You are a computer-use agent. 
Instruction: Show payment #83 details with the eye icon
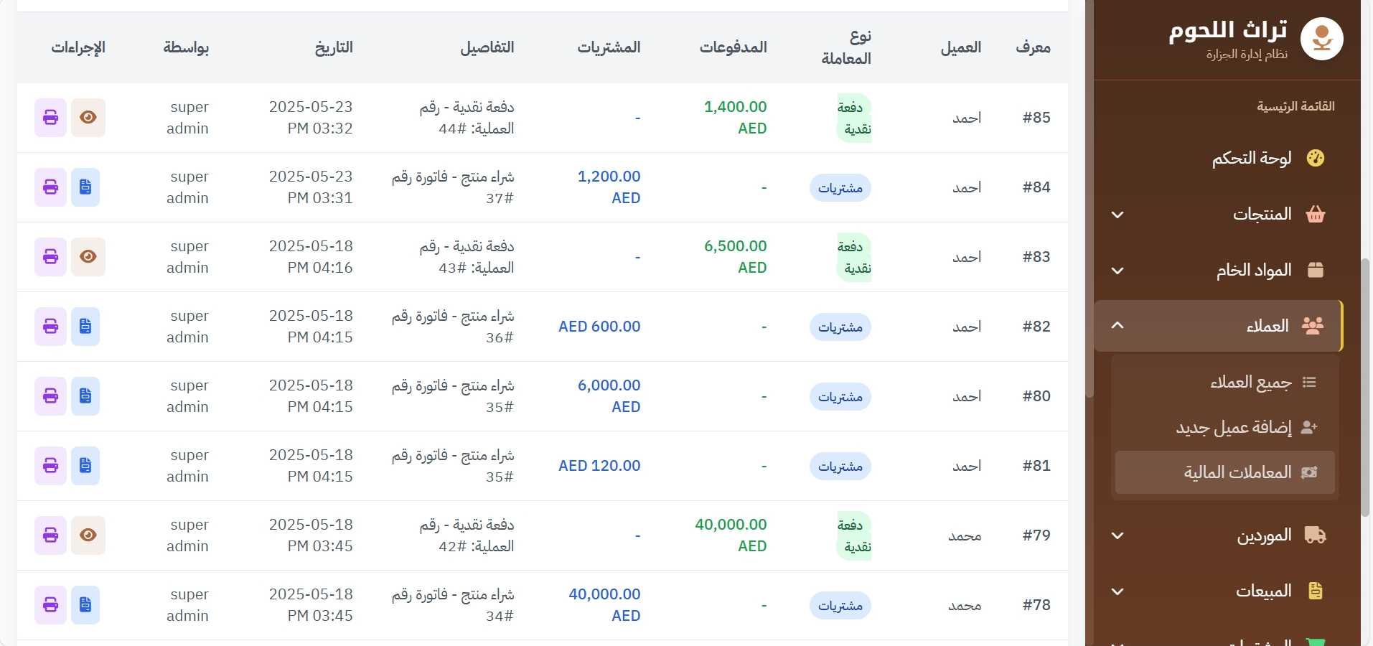tap(88, 257)
